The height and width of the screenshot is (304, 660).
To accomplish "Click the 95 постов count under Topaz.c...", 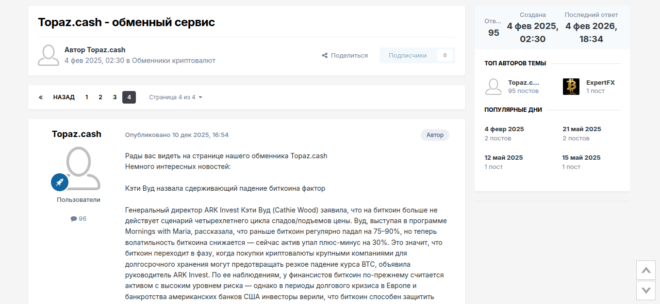I will tap(523, 91).
